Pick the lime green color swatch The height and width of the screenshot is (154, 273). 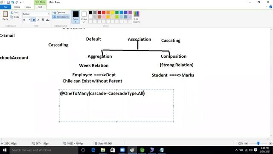[117, 17]
